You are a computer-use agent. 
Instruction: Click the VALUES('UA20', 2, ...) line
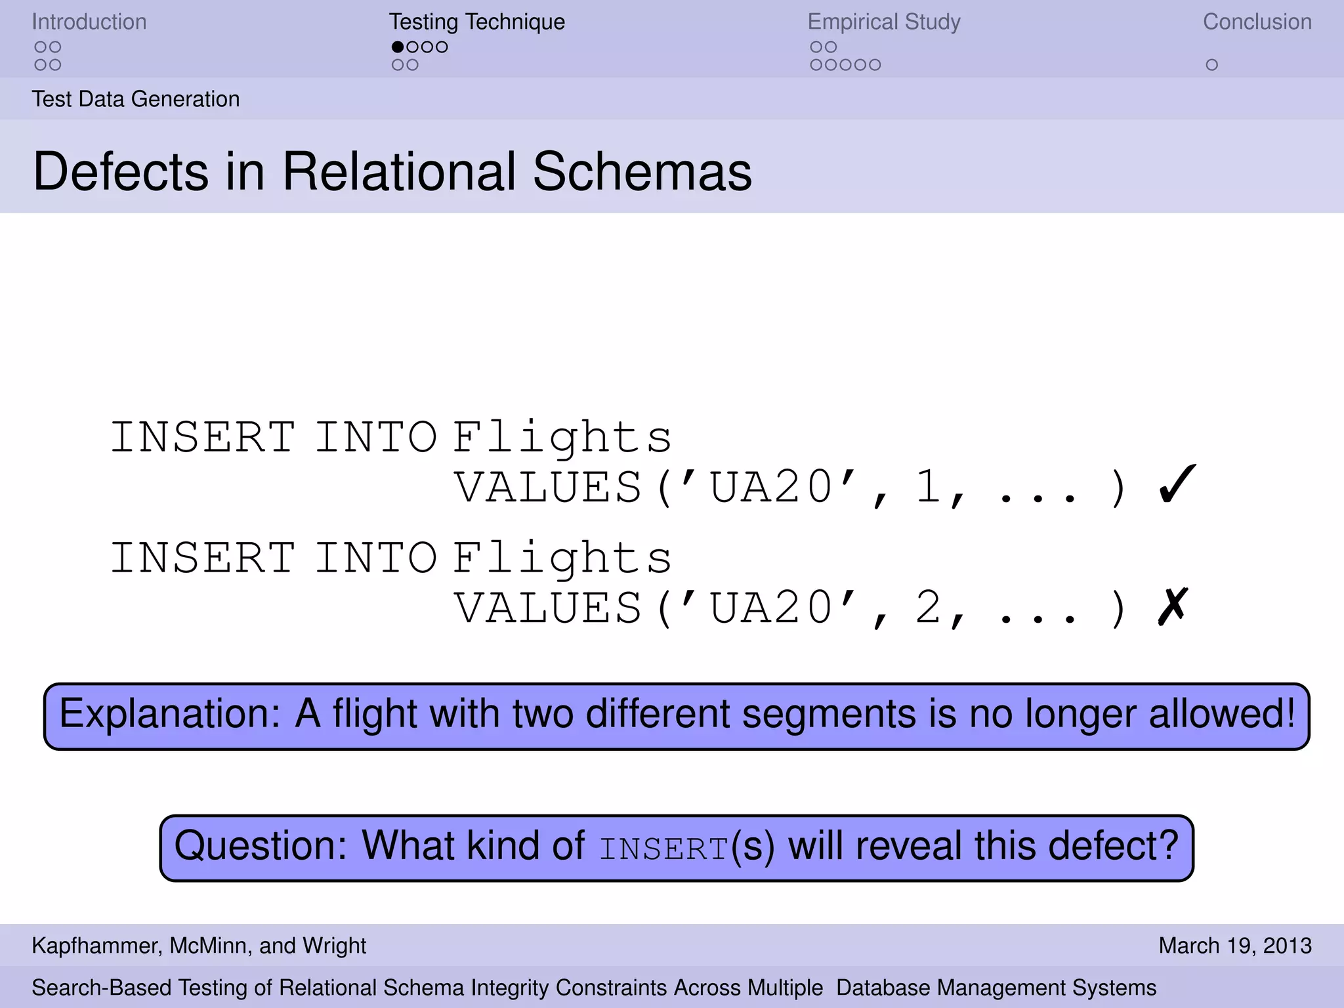[791, 608]
